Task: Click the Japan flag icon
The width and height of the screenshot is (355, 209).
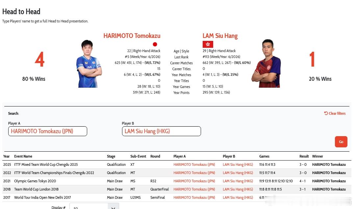Action: pos(155,44)
